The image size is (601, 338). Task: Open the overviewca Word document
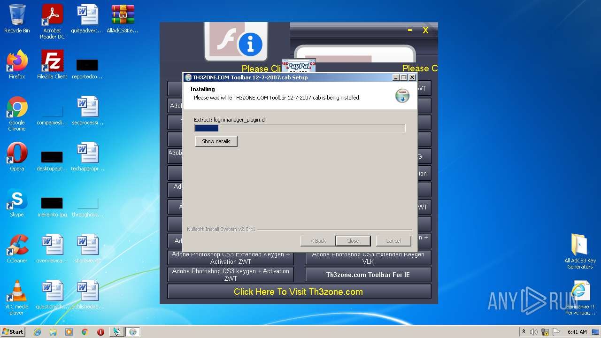tap(52, 249)
